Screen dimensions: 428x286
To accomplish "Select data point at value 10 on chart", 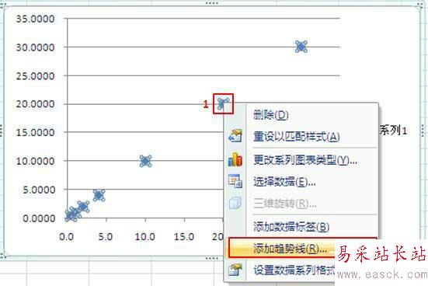I will coord(145,161).
